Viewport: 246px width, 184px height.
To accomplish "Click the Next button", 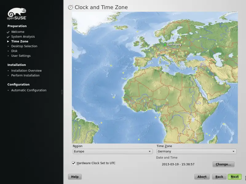I will (235, 177).
